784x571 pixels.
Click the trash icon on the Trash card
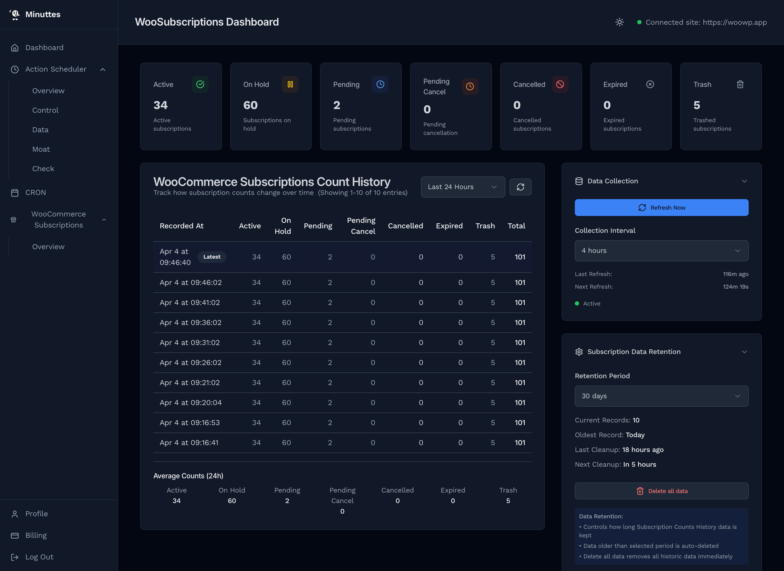pos(740,84)
